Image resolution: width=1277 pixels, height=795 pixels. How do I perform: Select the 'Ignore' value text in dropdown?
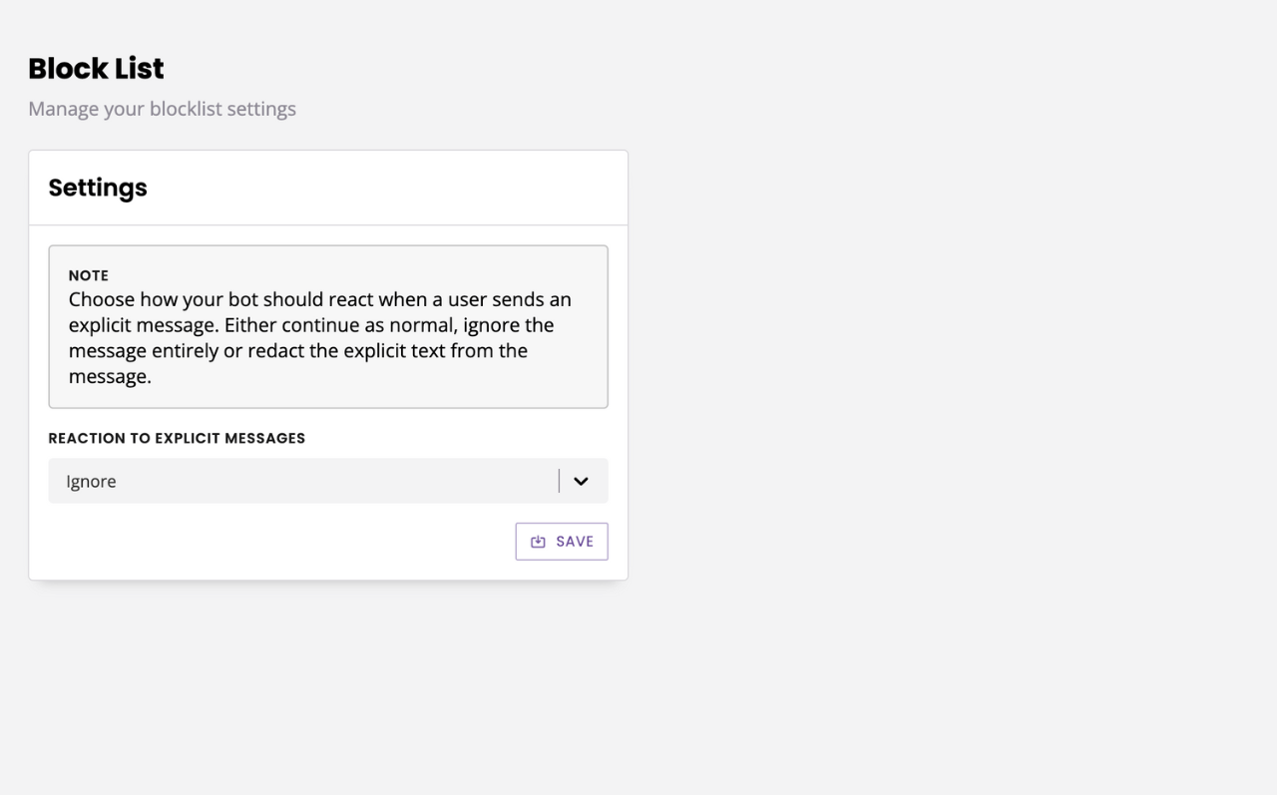tap(92, 482)
